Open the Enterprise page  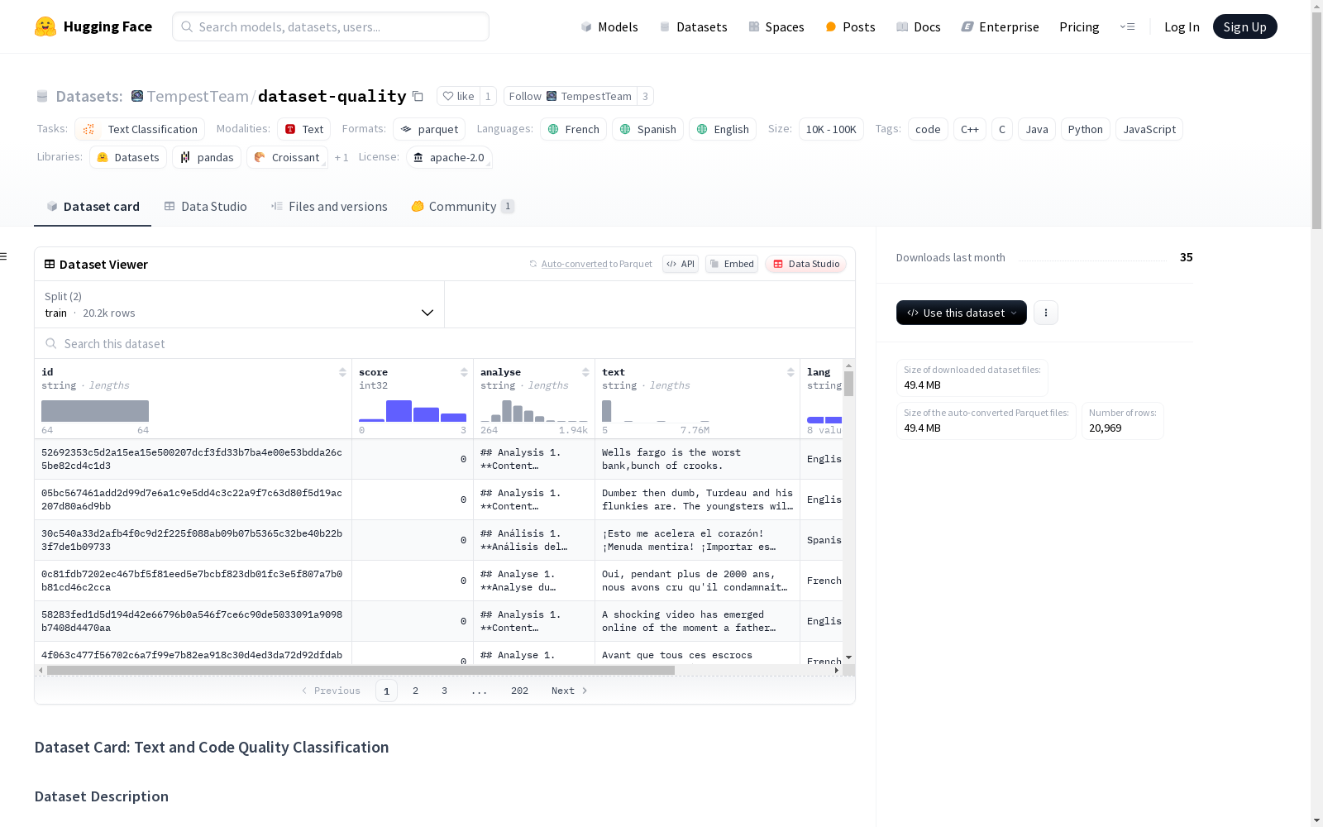tap(1000, 26)
